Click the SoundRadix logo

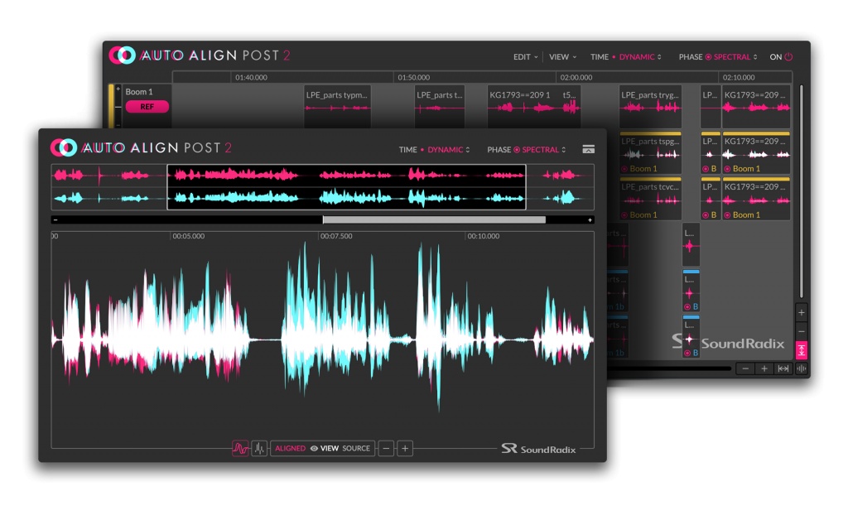[x=538, y=448]
